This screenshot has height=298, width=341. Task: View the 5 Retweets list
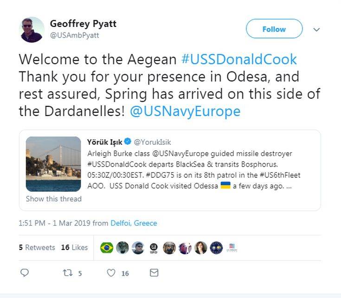click(x=37, y=248)
